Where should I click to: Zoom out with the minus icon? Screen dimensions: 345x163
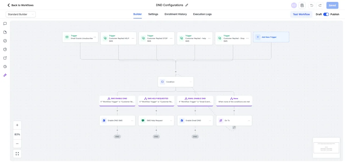17,144
